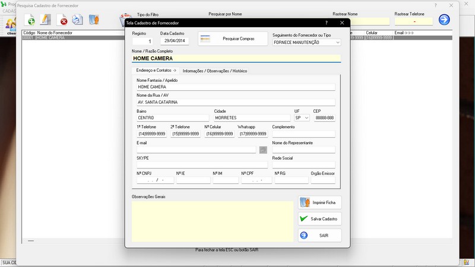Click the Nº CPF field
Viewport: 475px width, 267px height.
[x=256, y=180]
